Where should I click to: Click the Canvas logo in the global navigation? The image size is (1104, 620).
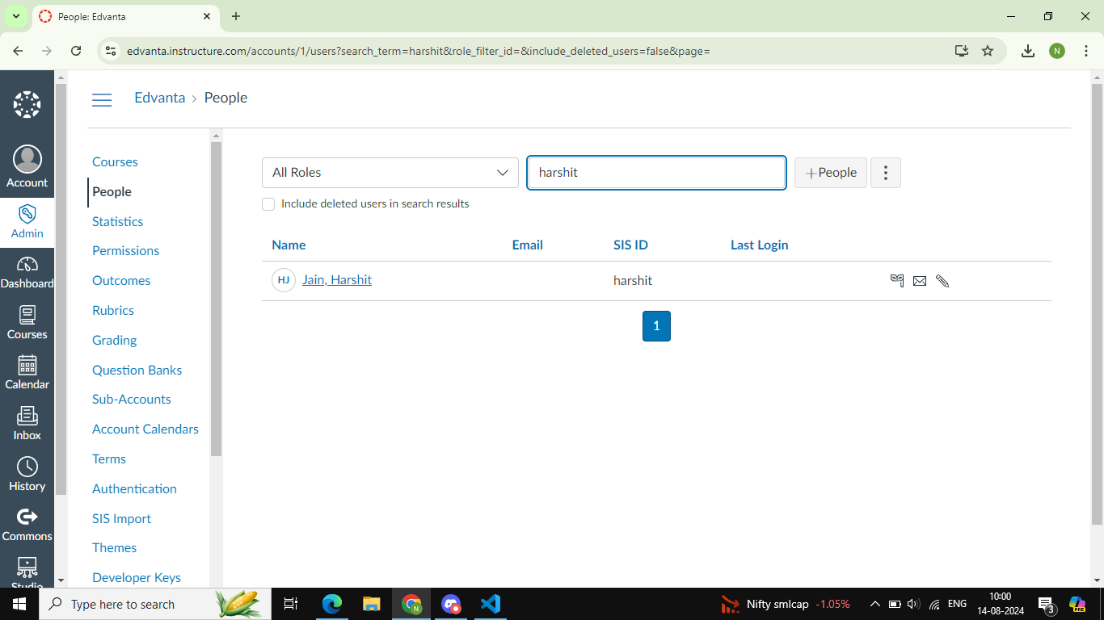coord(27,105)
